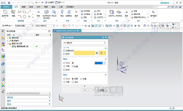The width and height of the screenshot is (183, 111).
Task: Select the WCS radio beside 视图 option
Action: [64, 79]
